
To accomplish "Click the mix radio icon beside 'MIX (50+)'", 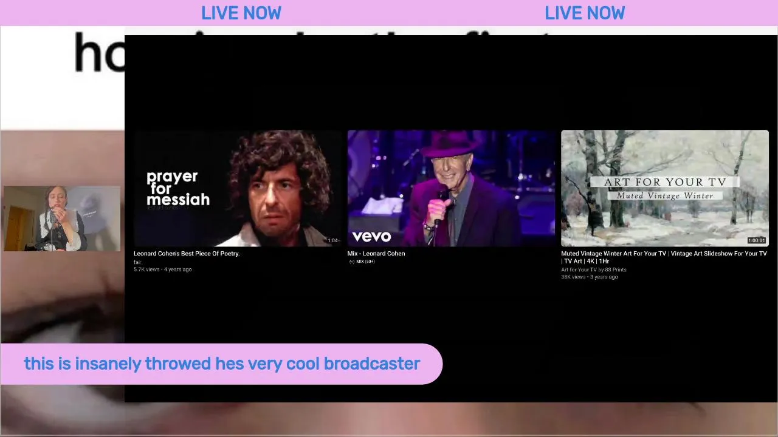I will (x=352, y=262).
